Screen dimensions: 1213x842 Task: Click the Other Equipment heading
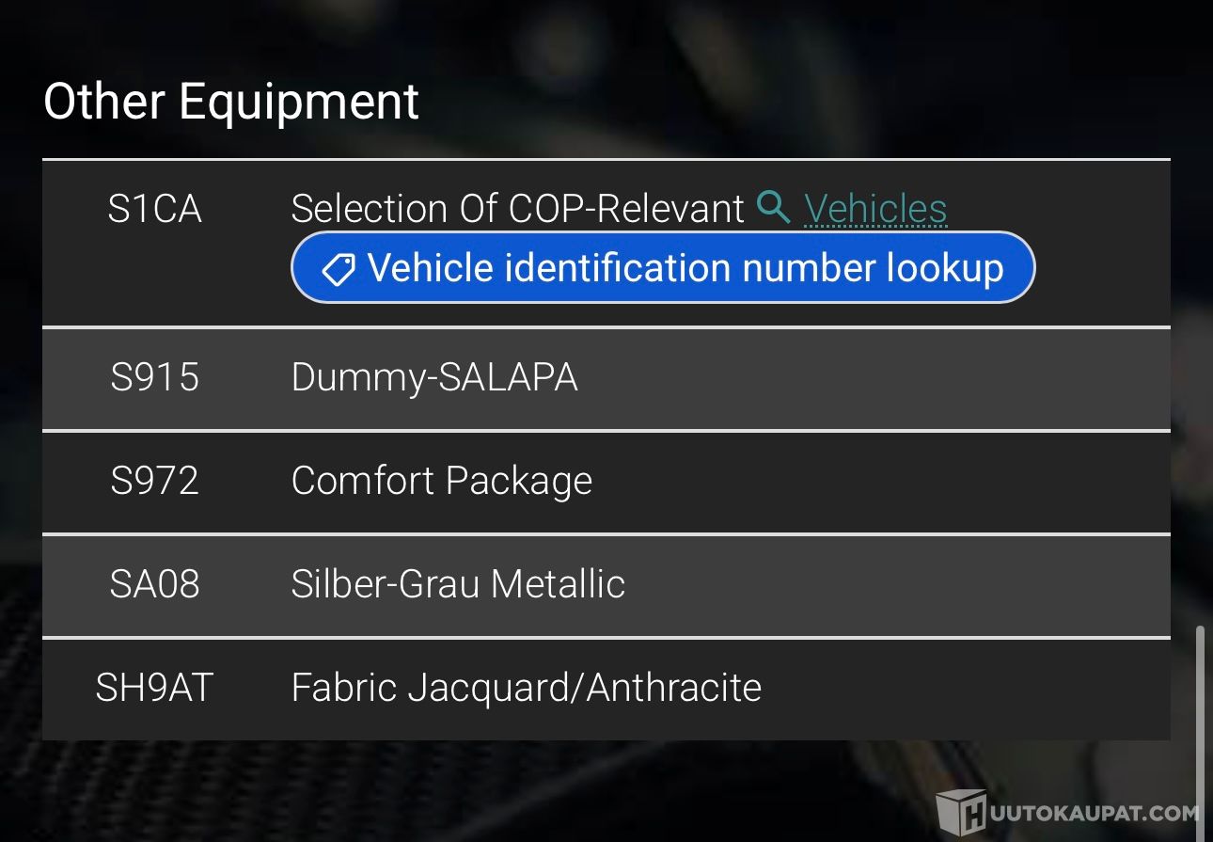[x=231, y=103]
